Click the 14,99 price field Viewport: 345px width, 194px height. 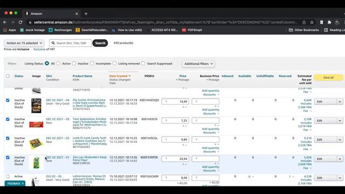pos(175,101)
